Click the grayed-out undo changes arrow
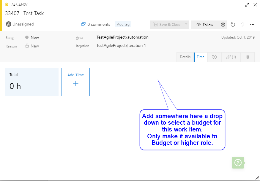The height and width of the screenshot is (181, 260). point(242,25)
